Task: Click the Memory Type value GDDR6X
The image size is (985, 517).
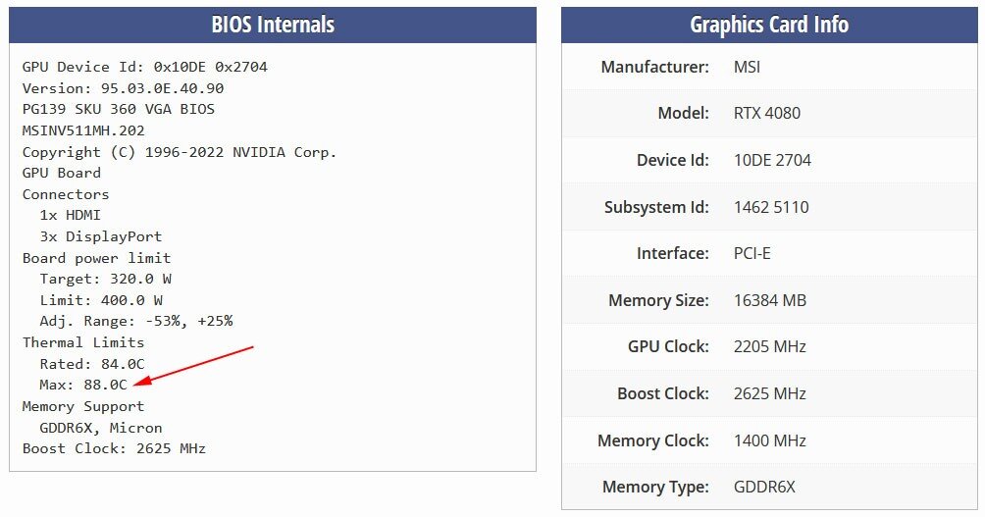Action: tap(764, 487)
